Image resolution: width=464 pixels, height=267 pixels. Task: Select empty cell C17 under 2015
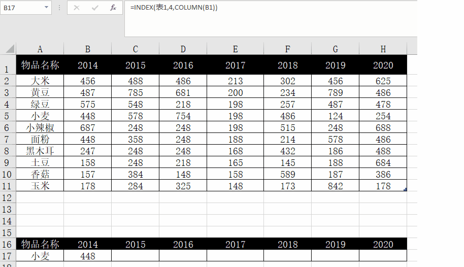(135, 256)
